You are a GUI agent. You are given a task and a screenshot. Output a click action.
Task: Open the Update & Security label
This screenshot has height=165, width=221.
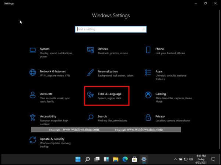pyautogui.click(x=52, y=139)
